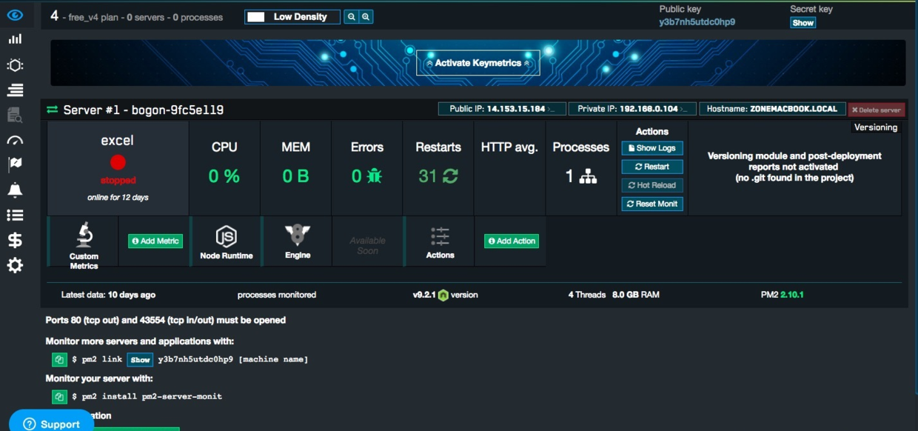Screen dimensions: 918x431
Task: Click the Delete server button
Action: pos(877,110)
